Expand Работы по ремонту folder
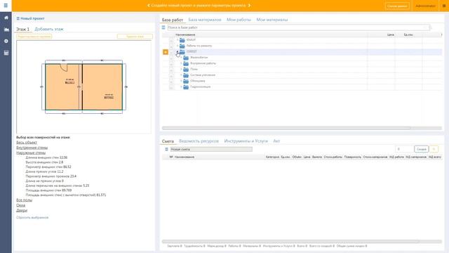This screenshot has width=449, height=253. coord(177,46)
